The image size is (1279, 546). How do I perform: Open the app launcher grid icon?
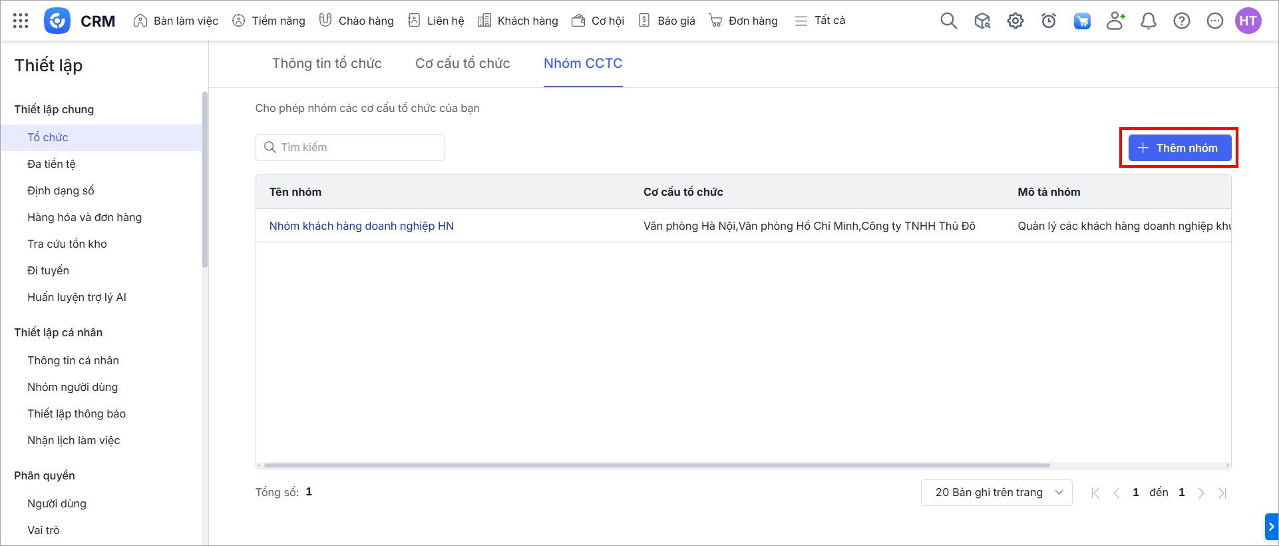[21, 21]
